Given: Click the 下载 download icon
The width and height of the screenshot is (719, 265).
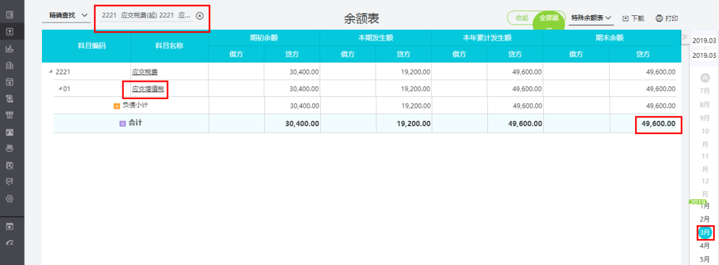Looking at the screenshot, I should [x=625, y=19].
